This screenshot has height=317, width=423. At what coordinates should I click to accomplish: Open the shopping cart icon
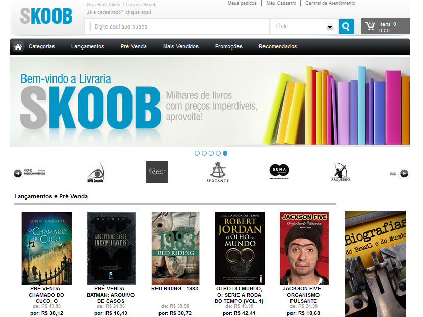[x=371, y=25]
